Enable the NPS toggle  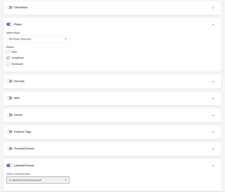click(x=9, y=98)
